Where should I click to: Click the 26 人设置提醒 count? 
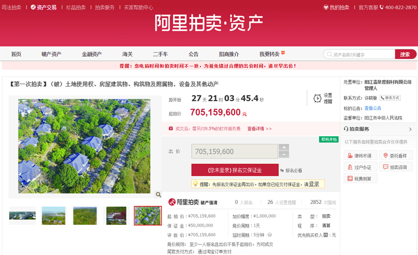[x=282, y=202]
